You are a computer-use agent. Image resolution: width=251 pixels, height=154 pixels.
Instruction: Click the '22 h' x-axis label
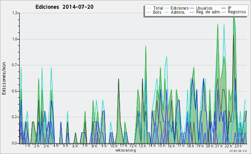[x=228, y=146]
